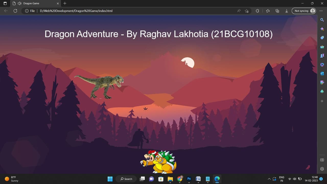This screenshot has width=327, height=184.
Task: Open Edge Settings and more menu
Action: (x=321, y=11)
